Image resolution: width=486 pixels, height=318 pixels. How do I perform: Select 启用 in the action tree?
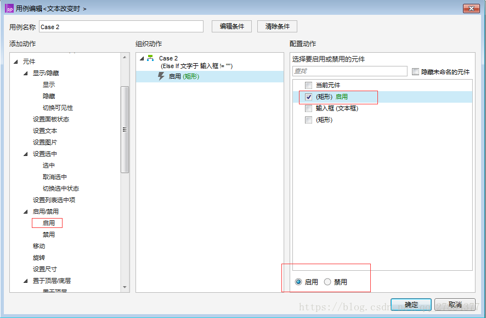49,223
